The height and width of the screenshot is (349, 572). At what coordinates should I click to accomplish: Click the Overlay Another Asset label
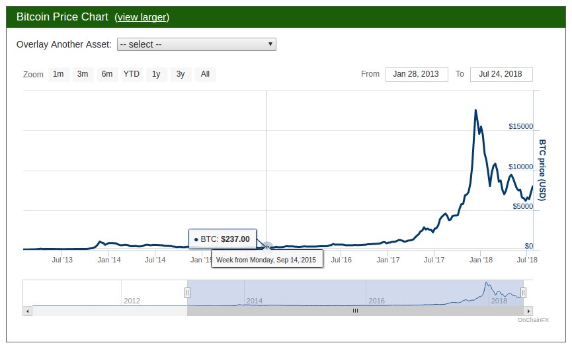[64, 44]
